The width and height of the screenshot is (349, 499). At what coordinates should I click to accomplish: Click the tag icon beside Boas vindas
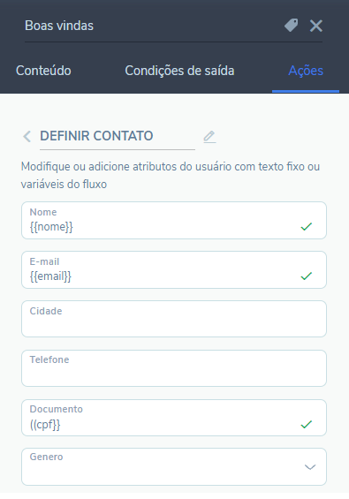291,25
